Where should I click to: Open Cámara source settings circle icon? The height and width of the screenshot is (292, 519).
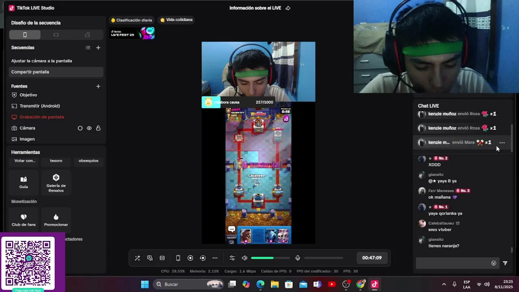[x=80, y=128]
